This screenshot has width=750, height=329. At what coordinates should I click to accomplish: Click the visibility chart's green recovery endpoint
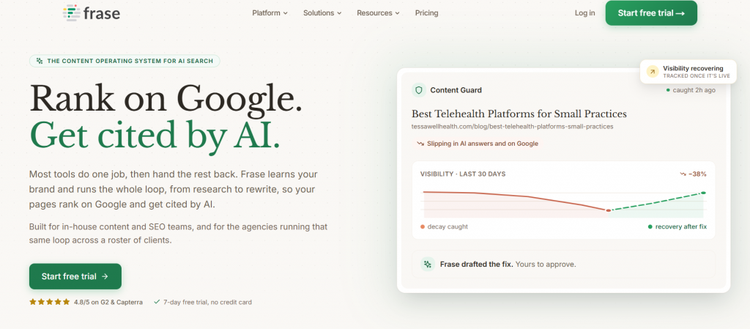pyautogui.click(x=703, y=193)
